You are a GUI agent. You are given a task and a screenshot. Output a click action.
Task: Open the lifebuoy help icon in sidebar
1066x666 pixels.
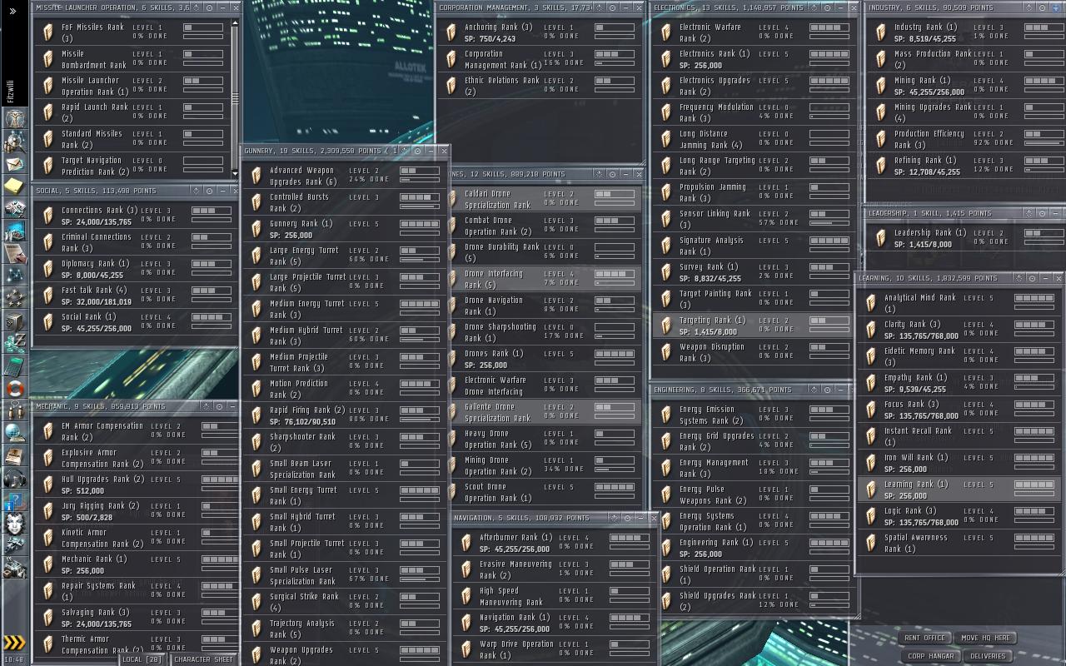pos(14,387)
